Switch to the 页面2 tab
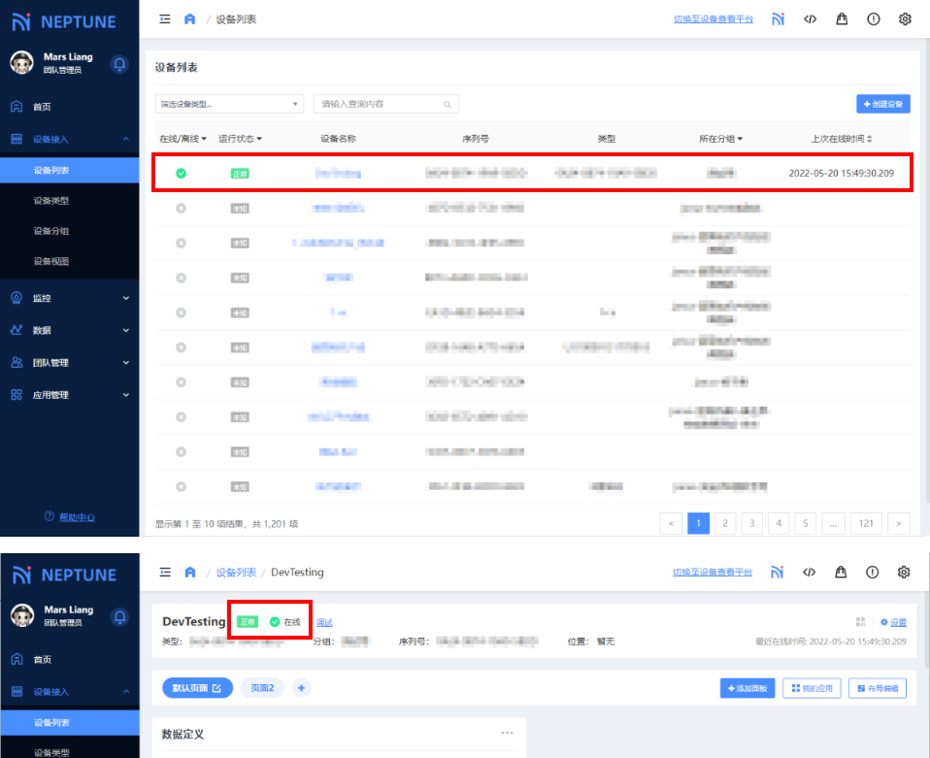Image resolution: width=930 pixels, height=758 pixels. 263,688
